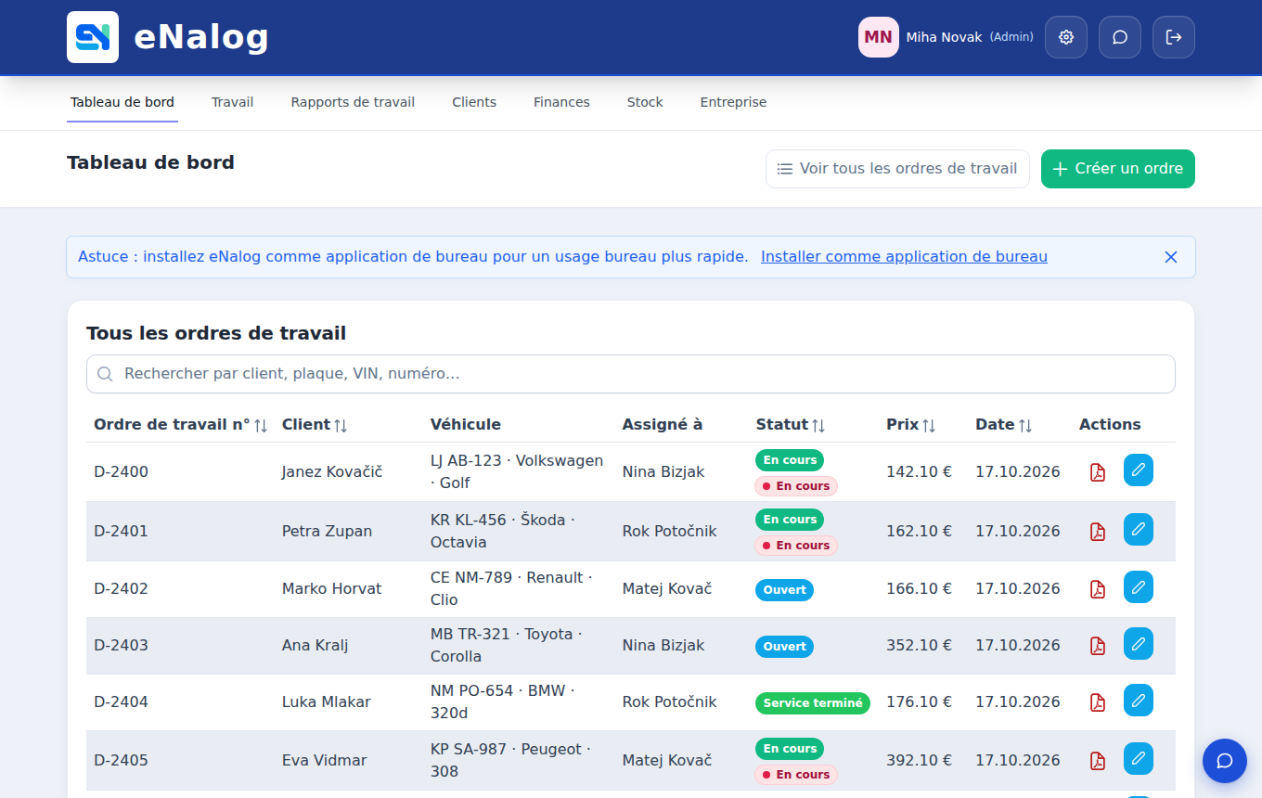Image resolution: width=1262 pixels, height=798 pixels.
Task: Edit work order D-2401
Action: (1139, 530)
